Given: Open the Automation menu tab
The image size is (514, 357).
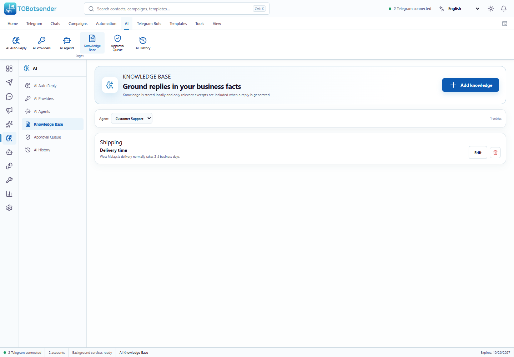Looking at the screenshot, I should tap(106, 24).
